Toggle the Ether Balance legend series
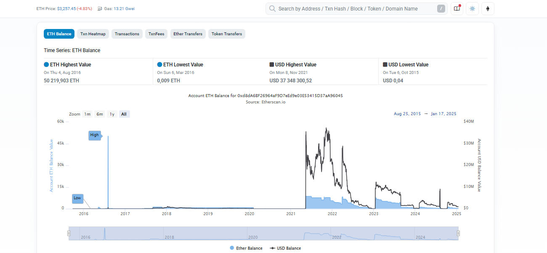547x253 pixels. [x=246, y=248]
